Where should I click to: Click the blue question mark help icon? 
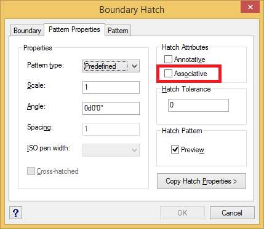tap(15, 213)
